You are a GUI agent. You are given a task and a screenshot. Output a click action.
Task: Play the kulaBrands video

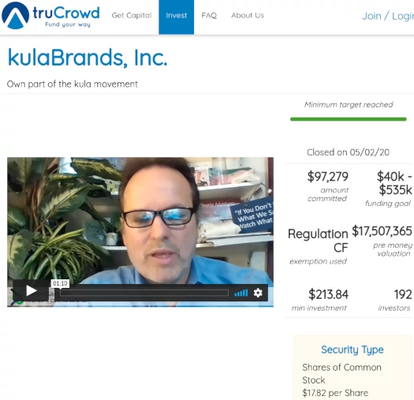tap(31, 291)
